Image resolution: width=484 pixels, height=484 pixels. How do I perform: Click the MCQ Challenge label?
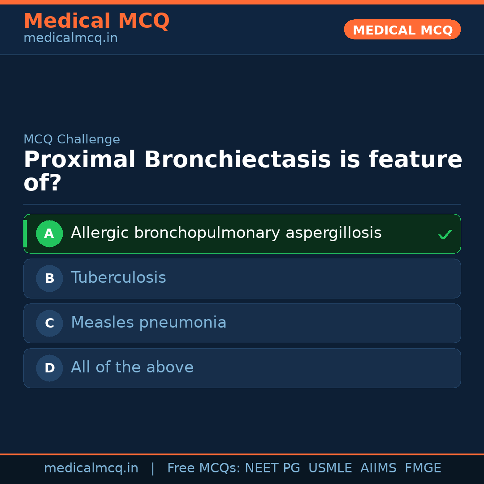click(72, 139)
